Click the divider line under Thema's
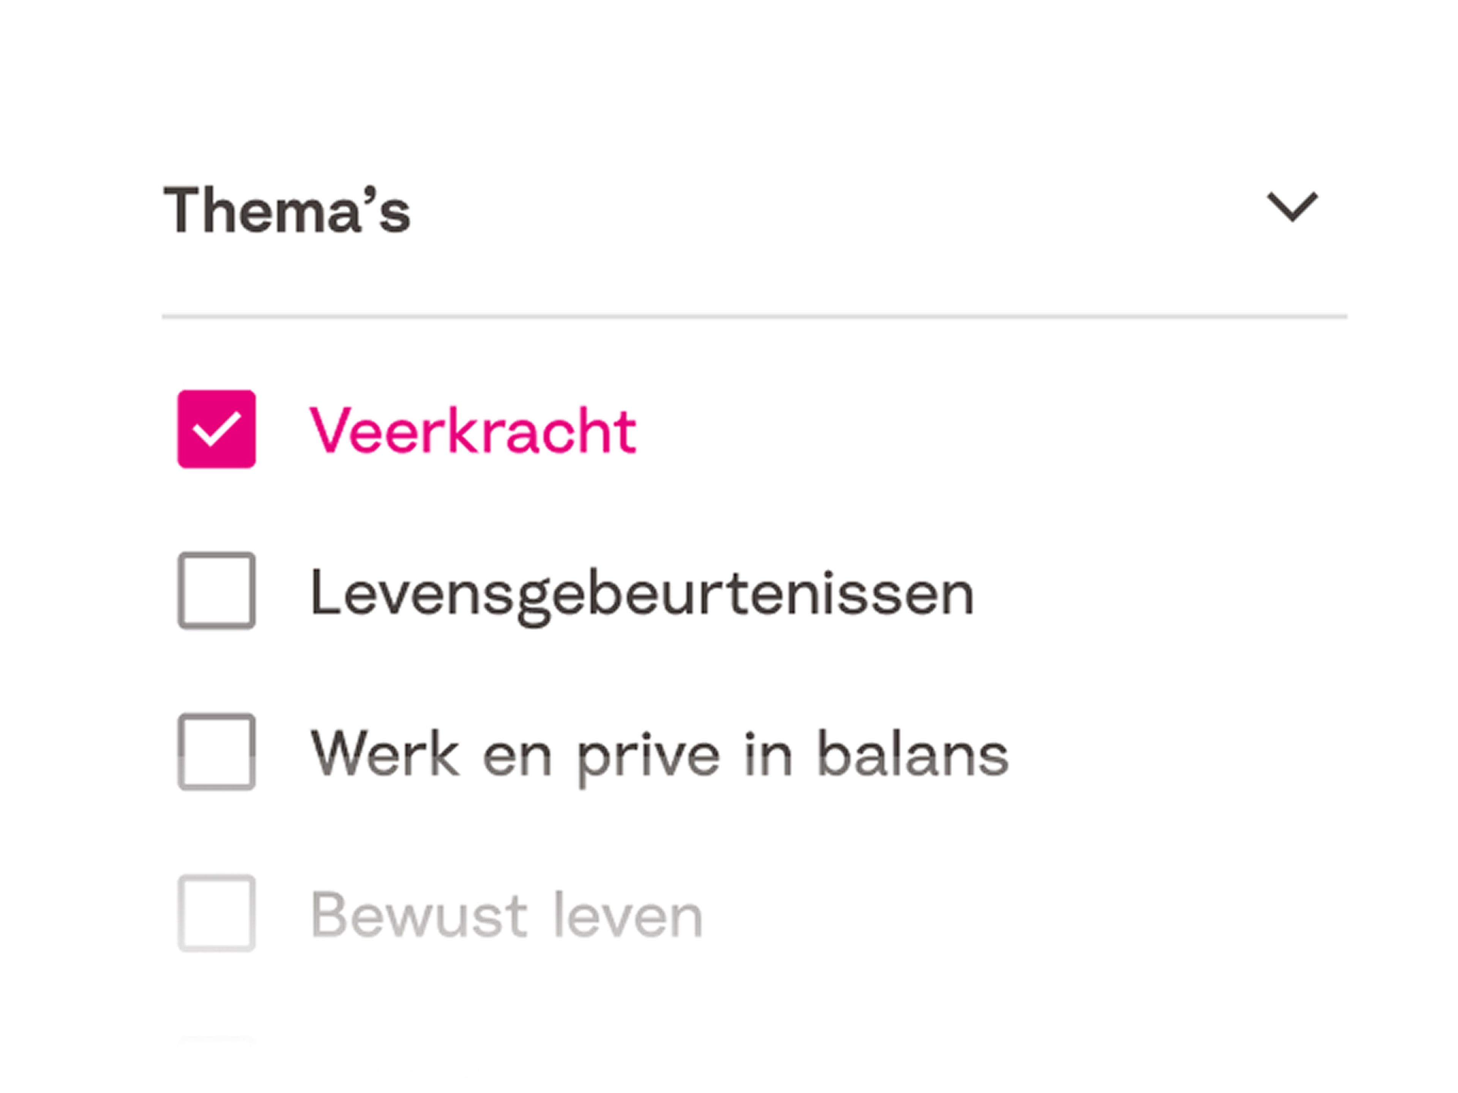 point(754,317)
